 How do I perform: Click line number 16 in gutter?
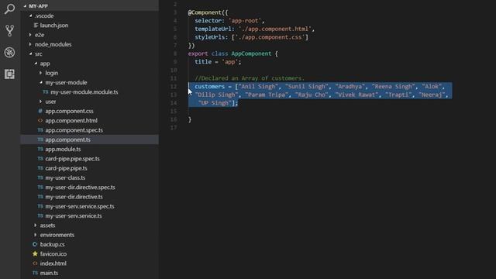click(174, 119)
